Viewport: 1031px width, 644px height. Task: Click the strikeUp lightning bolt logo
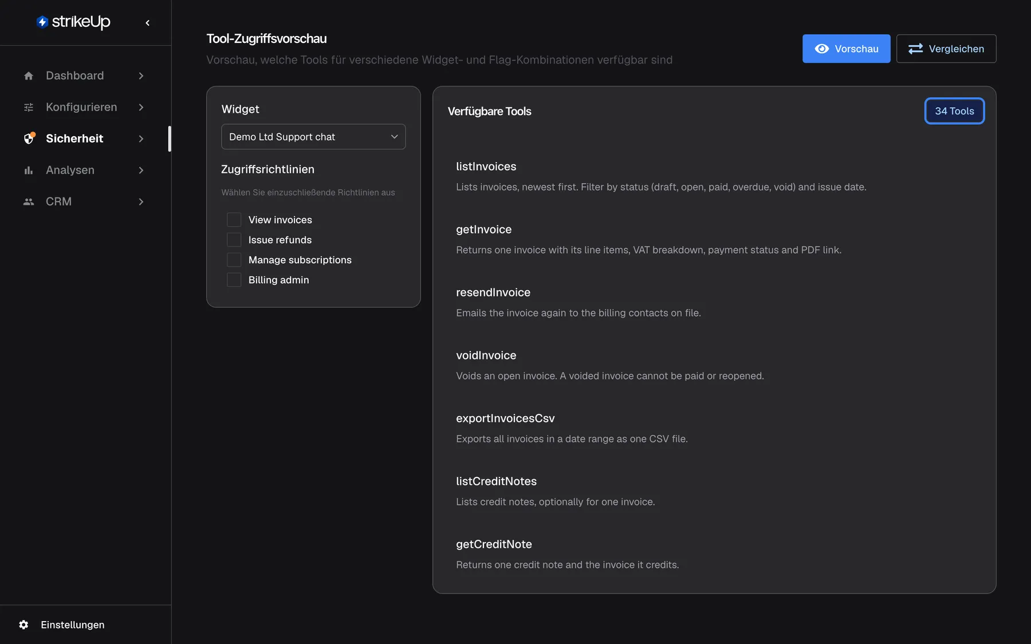(42, 22)
